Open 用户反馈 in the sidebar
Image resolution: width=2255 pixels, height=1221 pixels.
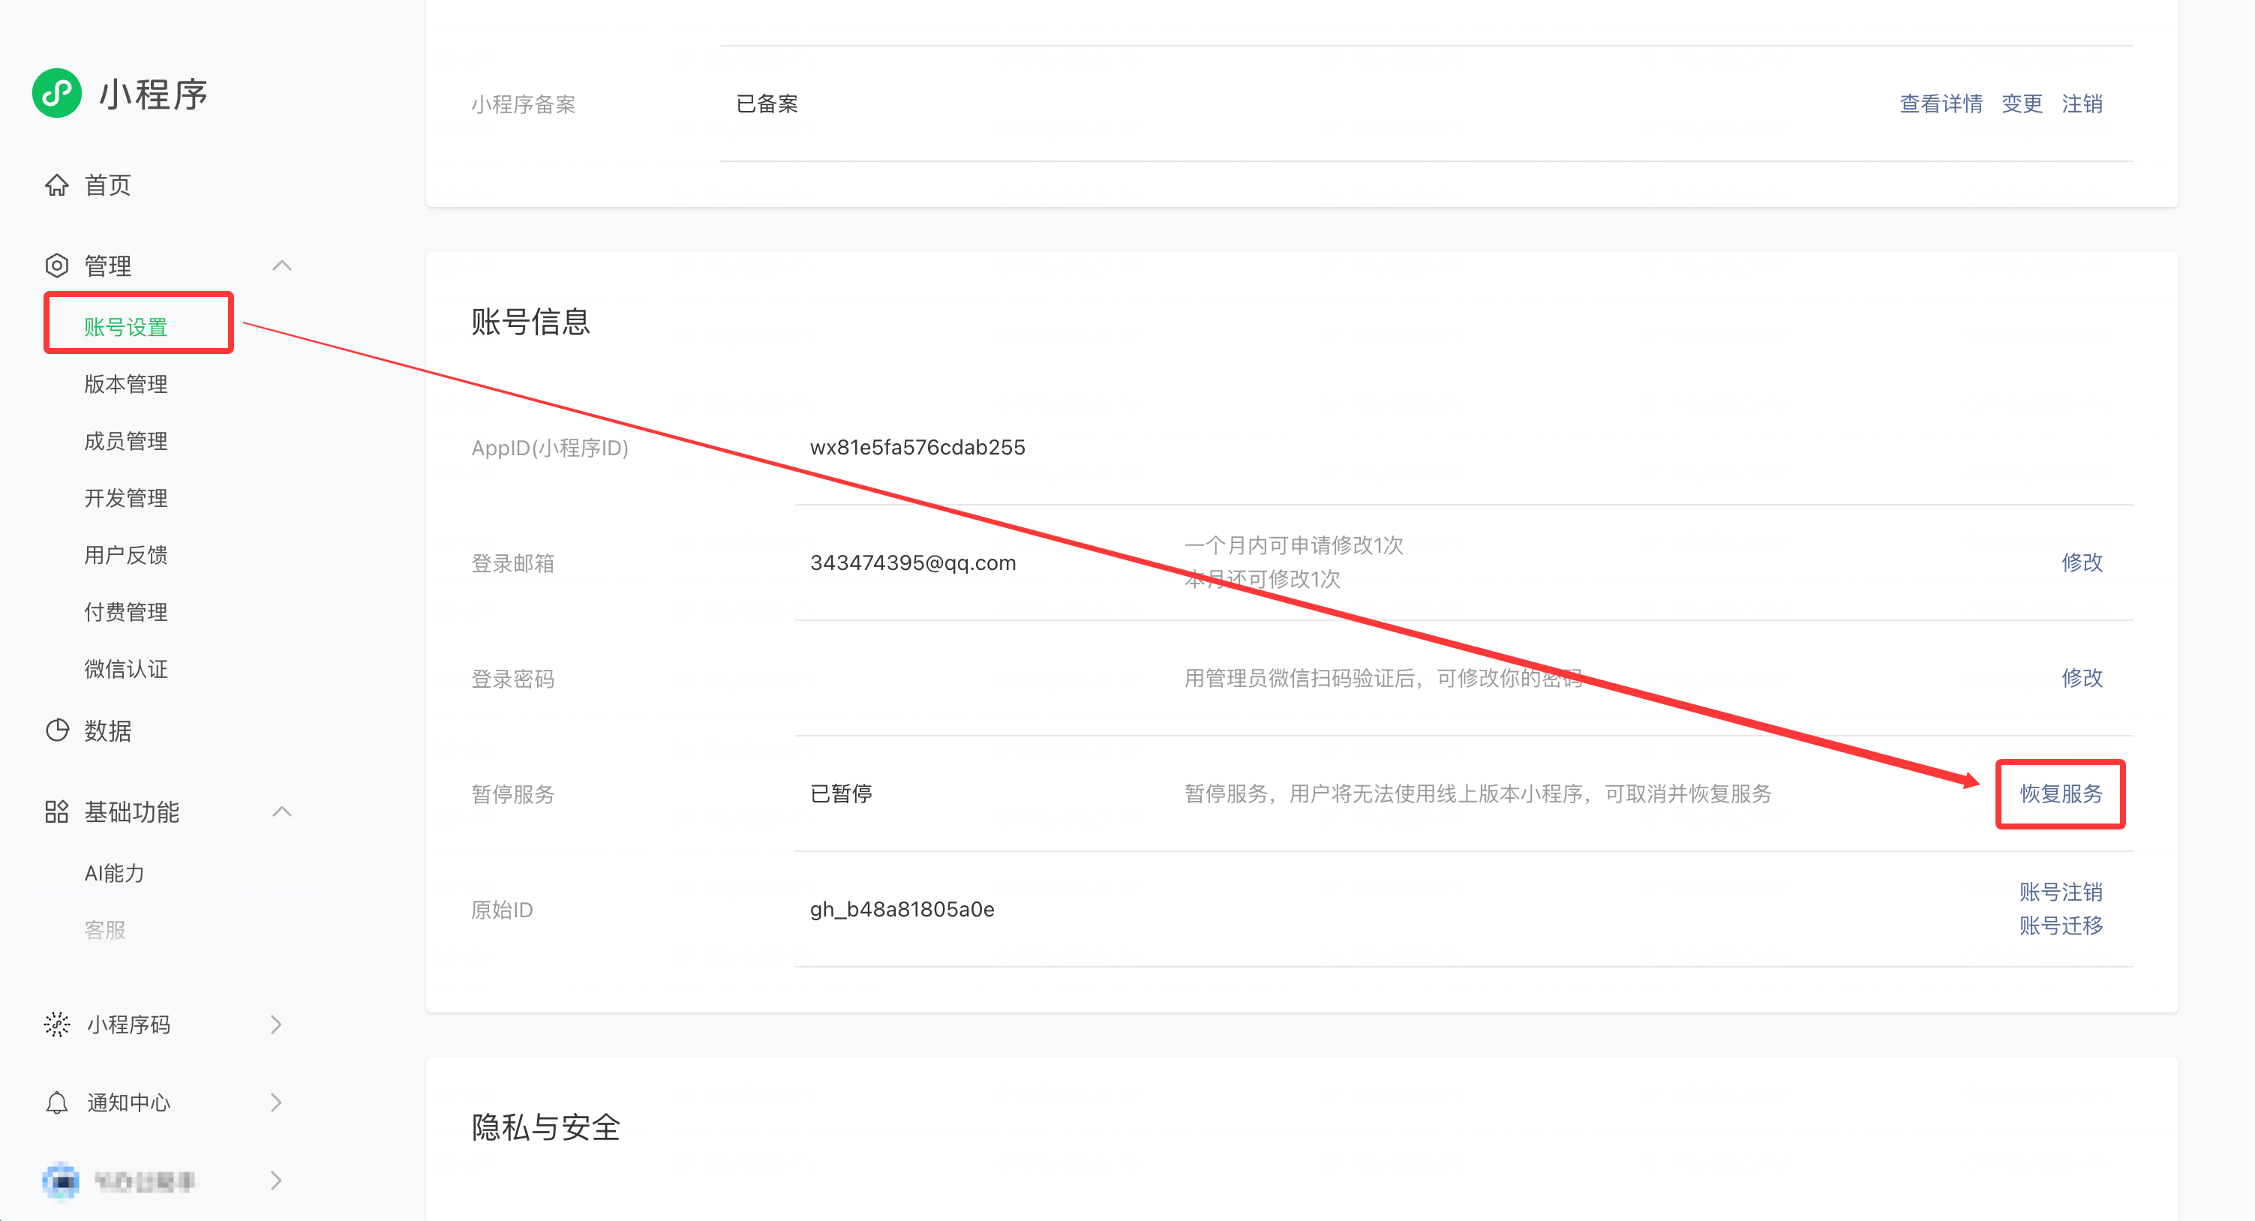(x=126, y=555)
